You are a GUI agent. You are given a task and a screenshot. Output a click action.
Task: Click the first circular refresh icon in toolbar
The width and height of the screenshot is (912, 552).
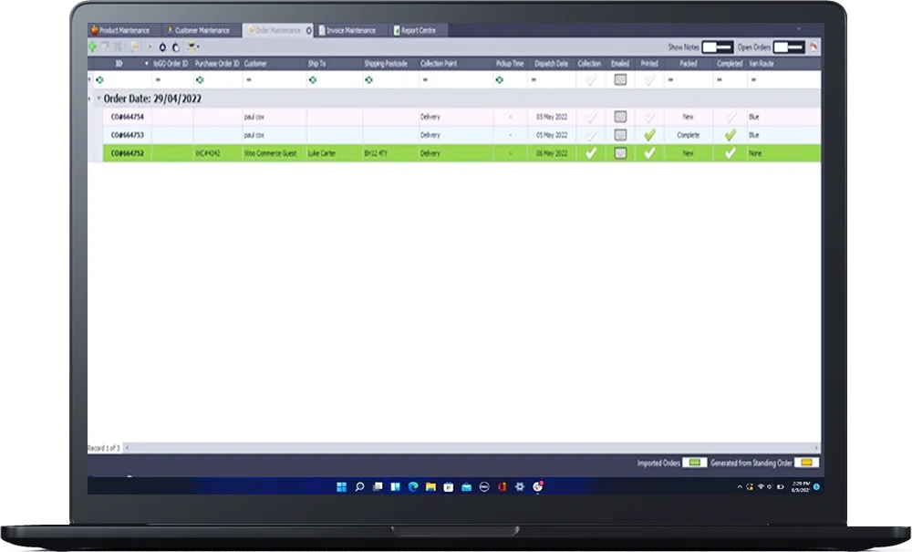pos(162,47)
